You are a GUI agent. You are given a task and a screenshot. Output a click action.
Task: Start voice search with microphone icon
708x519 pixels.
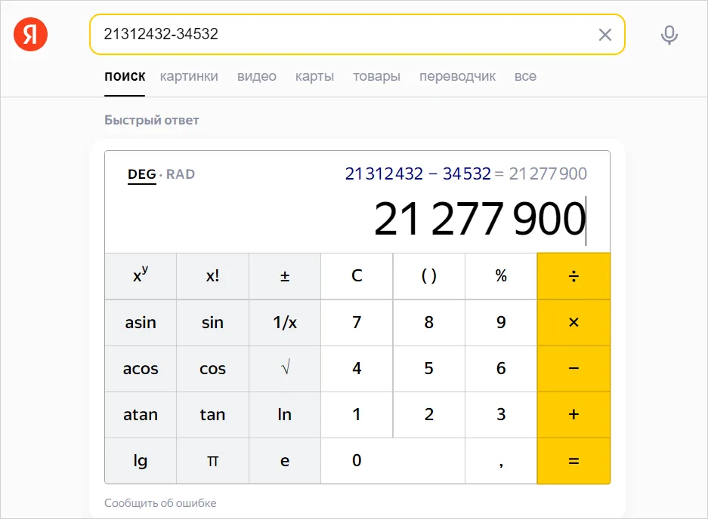click(x=669, y=35)
